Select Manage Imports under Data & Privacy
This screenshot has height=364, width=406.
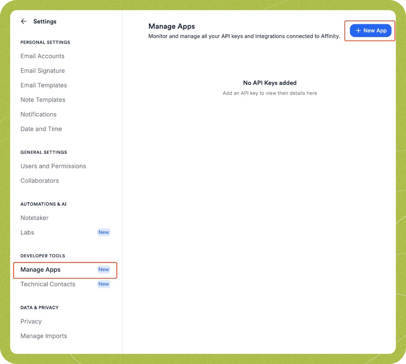44,336
